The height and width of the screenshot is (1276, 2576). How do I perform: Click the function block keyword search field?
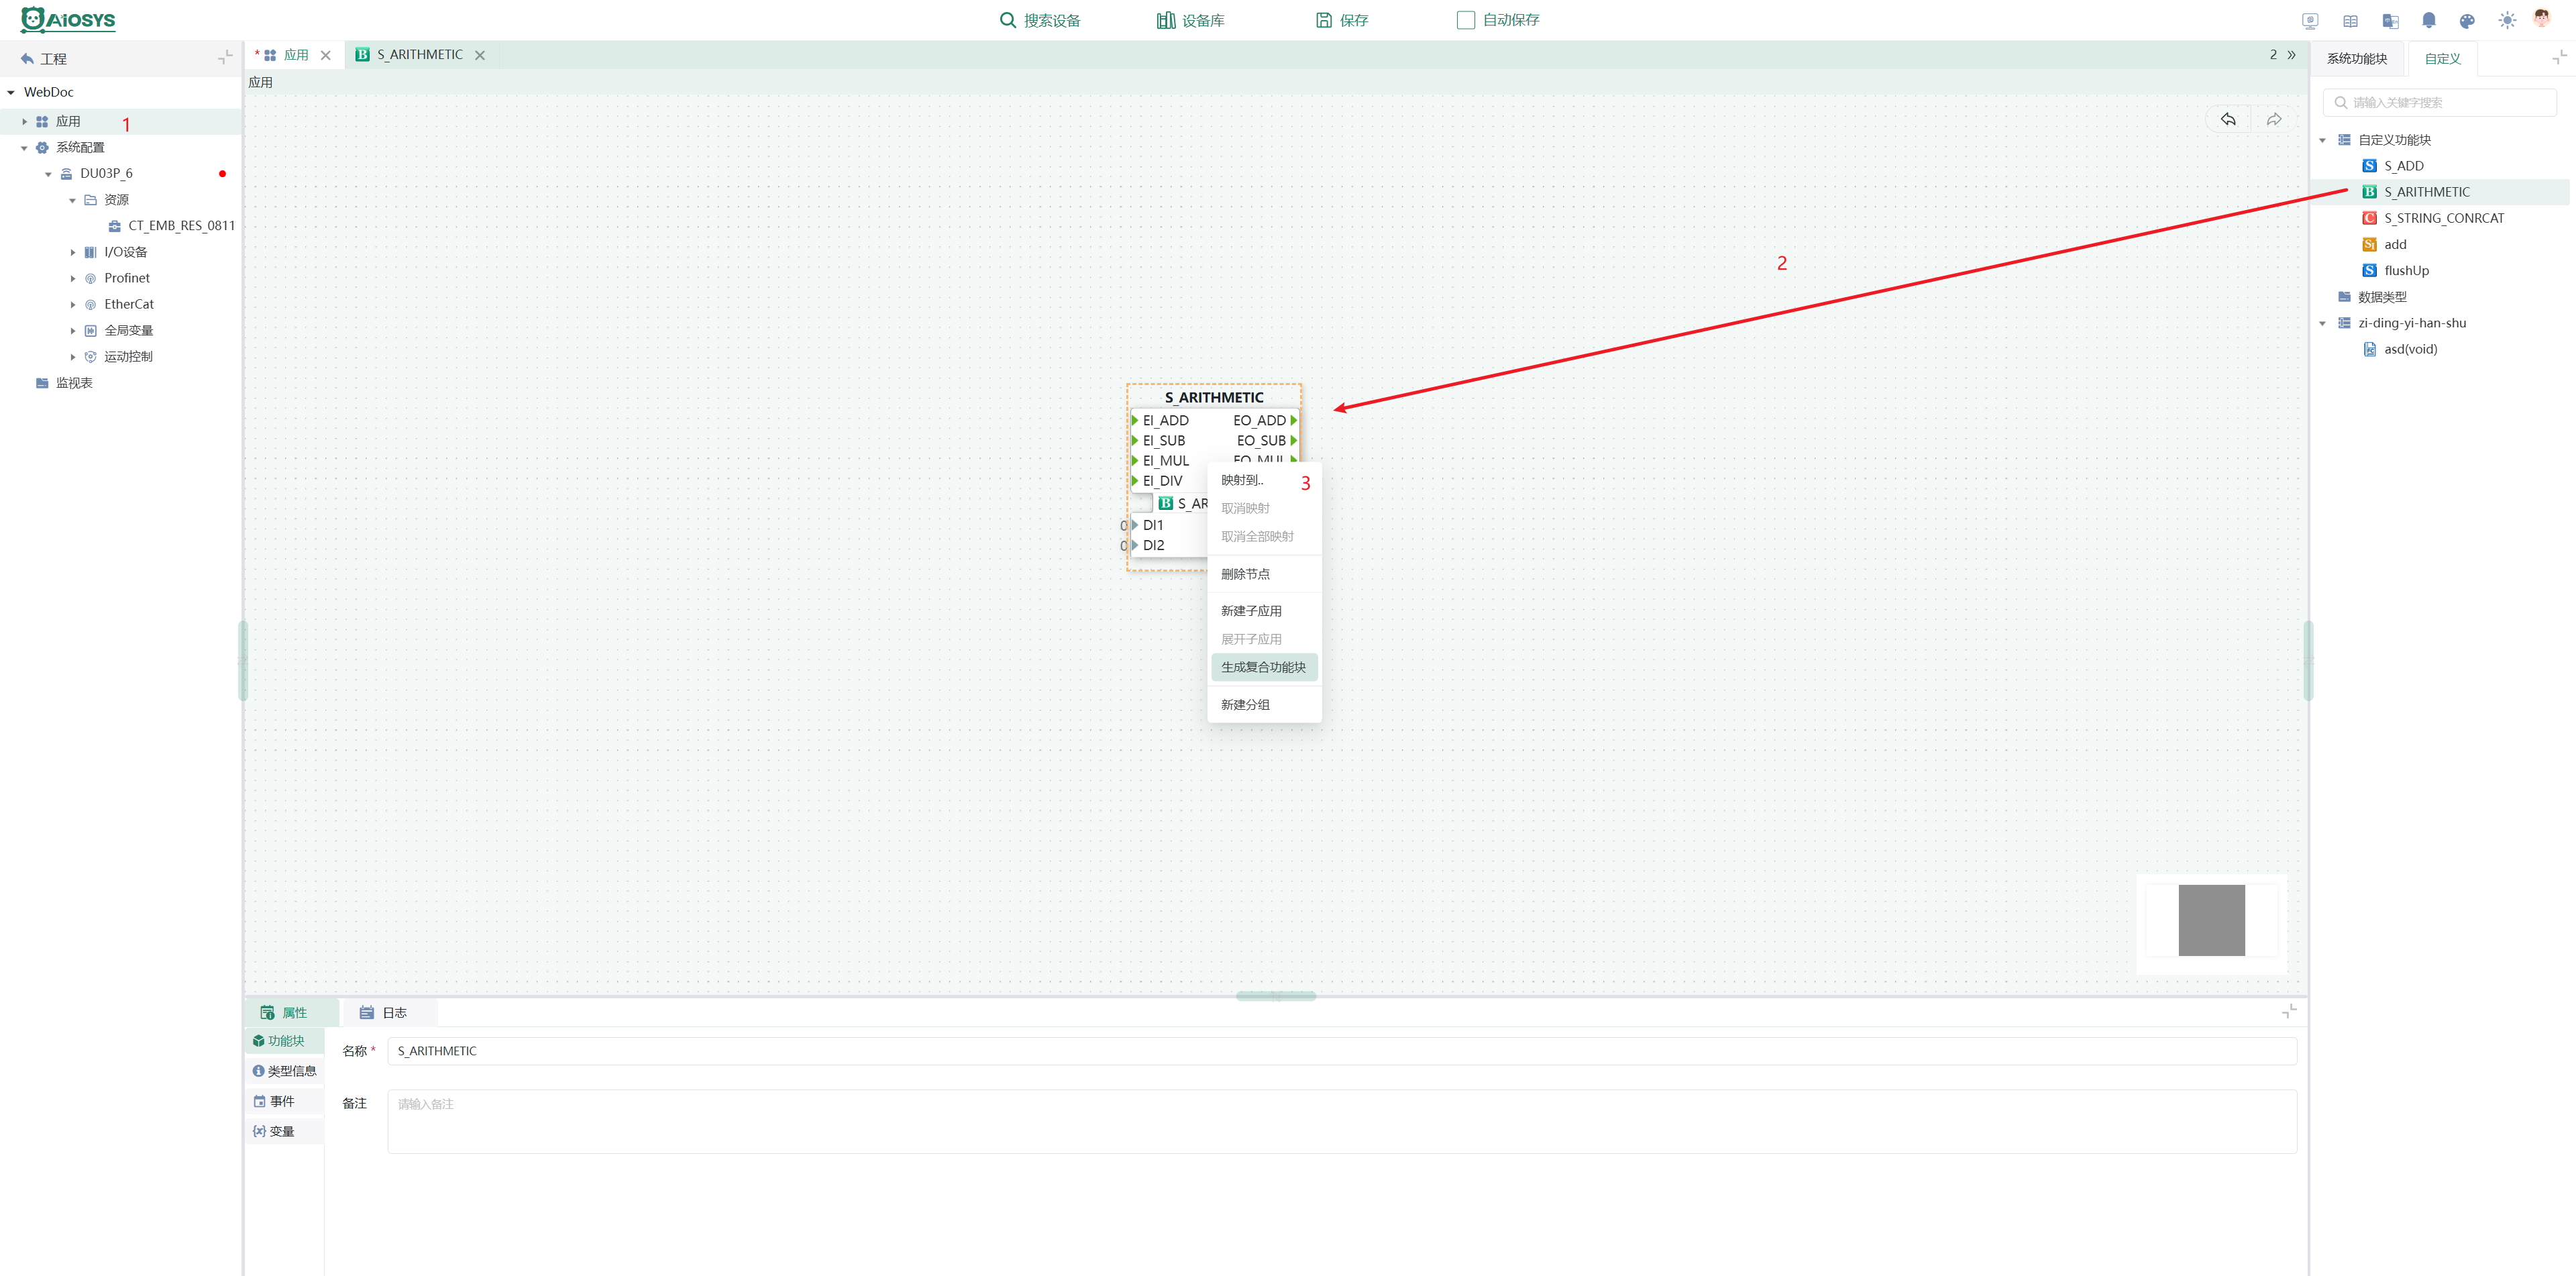click(2440, 102)
